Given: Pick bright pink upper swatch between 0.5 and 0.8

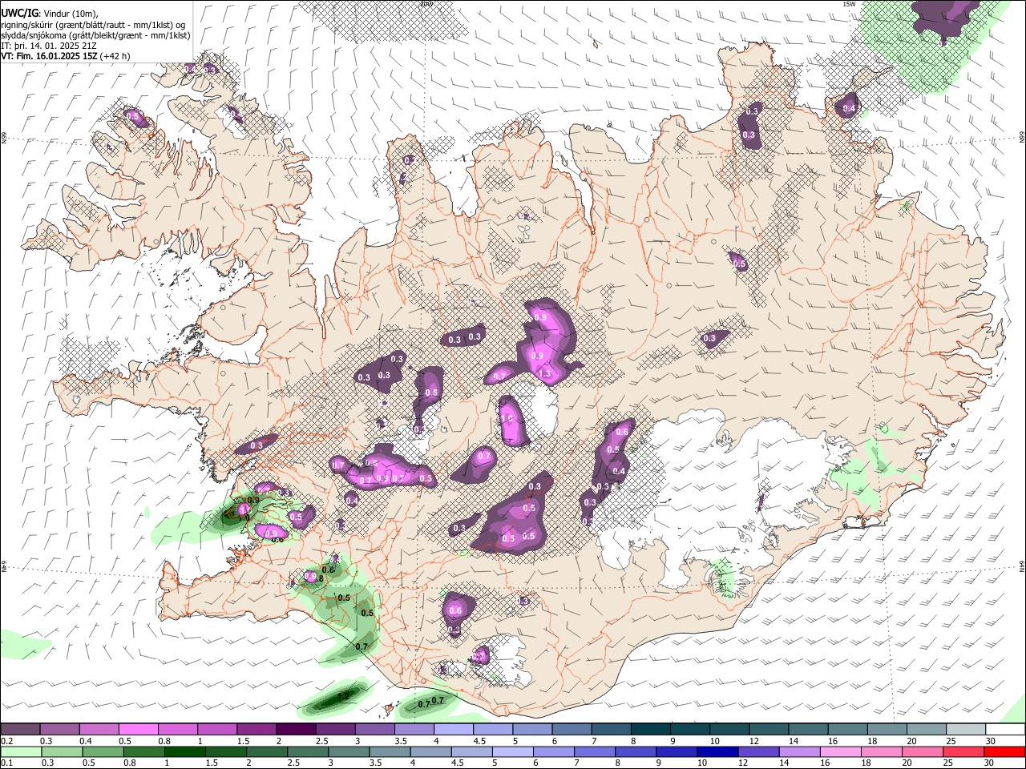Looking at the screenshot, I should 138,730.
